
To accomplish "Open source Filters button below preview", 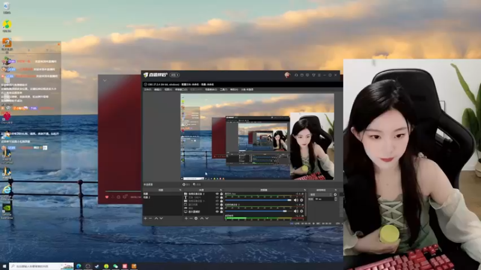I will click(x=197, y=185).
